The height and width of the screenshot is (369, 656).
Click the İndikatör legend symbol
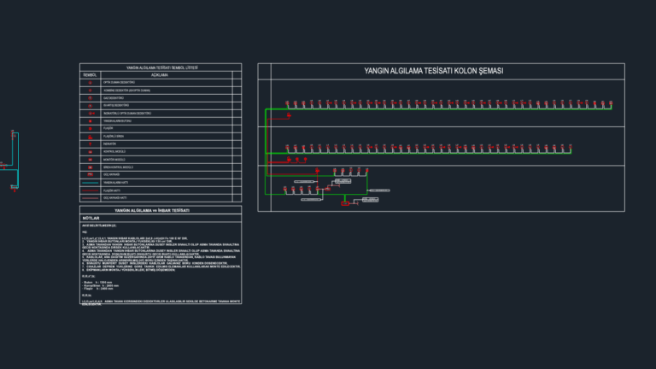tap(90, 143)
